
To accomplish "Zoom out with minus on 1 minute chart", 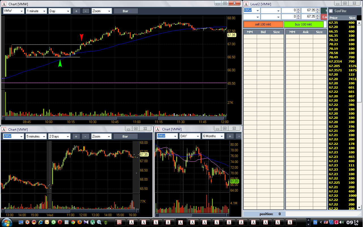I will coord(86,11).
